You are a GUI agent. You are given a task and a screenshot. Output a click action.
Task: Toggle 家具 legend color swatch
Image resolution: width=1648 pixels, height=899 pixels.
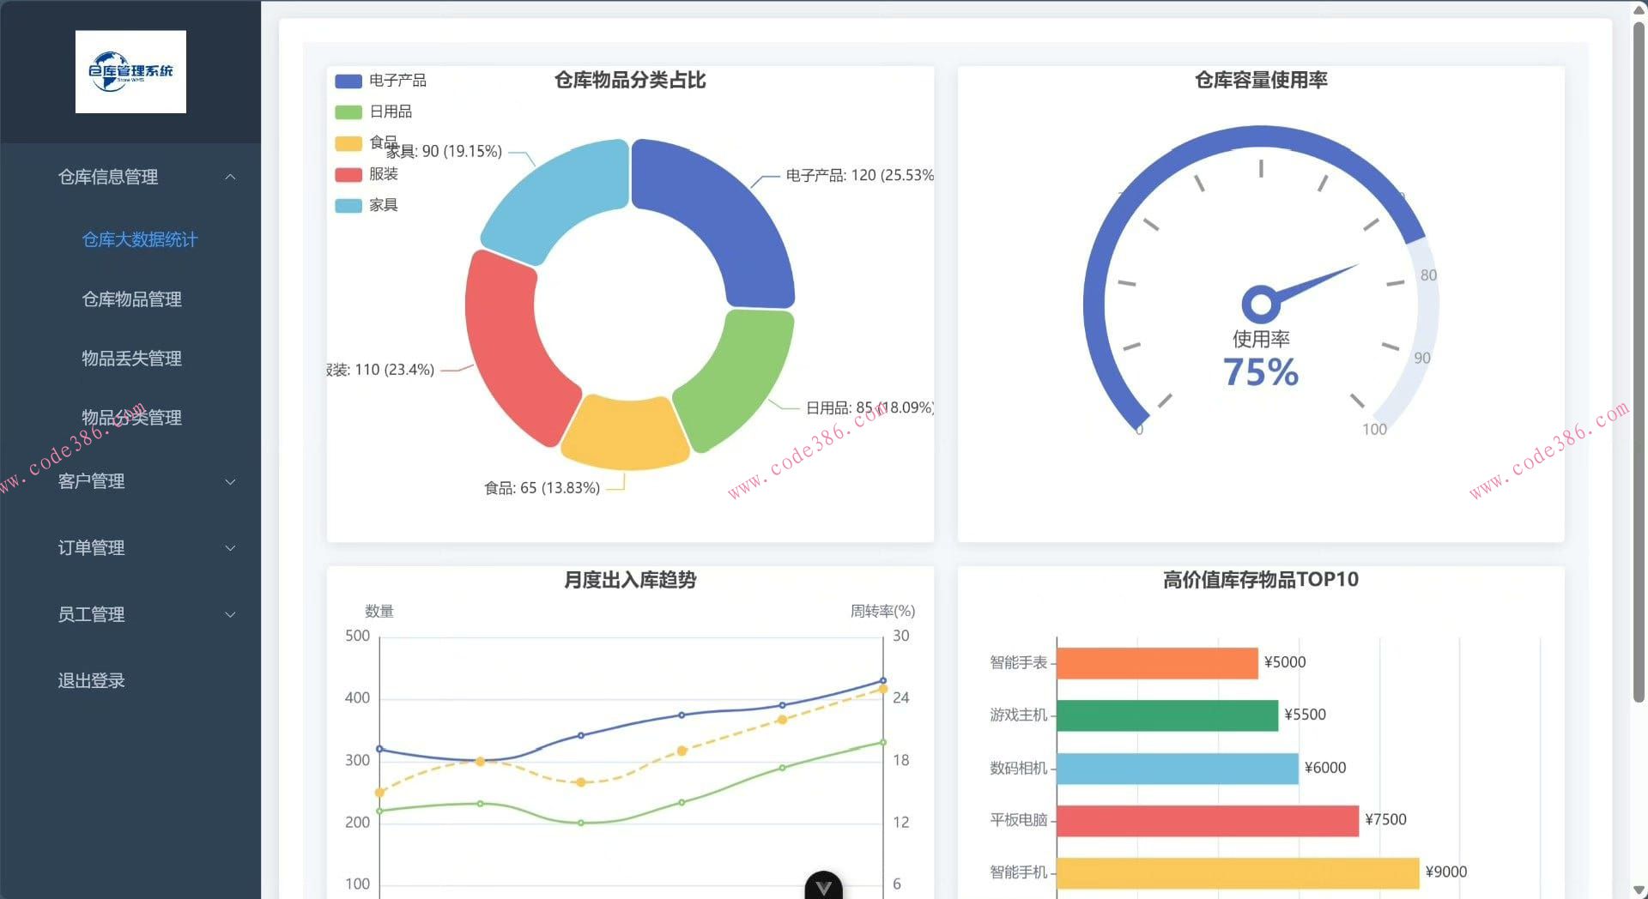(x=348, y=205)
